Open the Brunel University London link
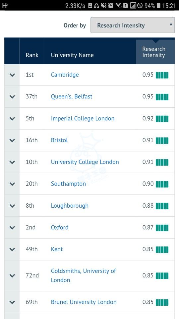 [84, 302]
